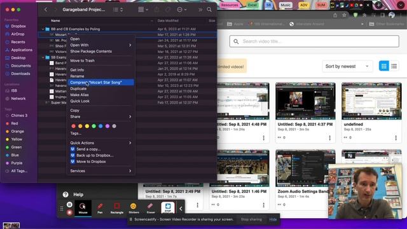Screen dimensions: 407x229
Task: Select Screencastify Mouse tool
Action: coord(83,208)
